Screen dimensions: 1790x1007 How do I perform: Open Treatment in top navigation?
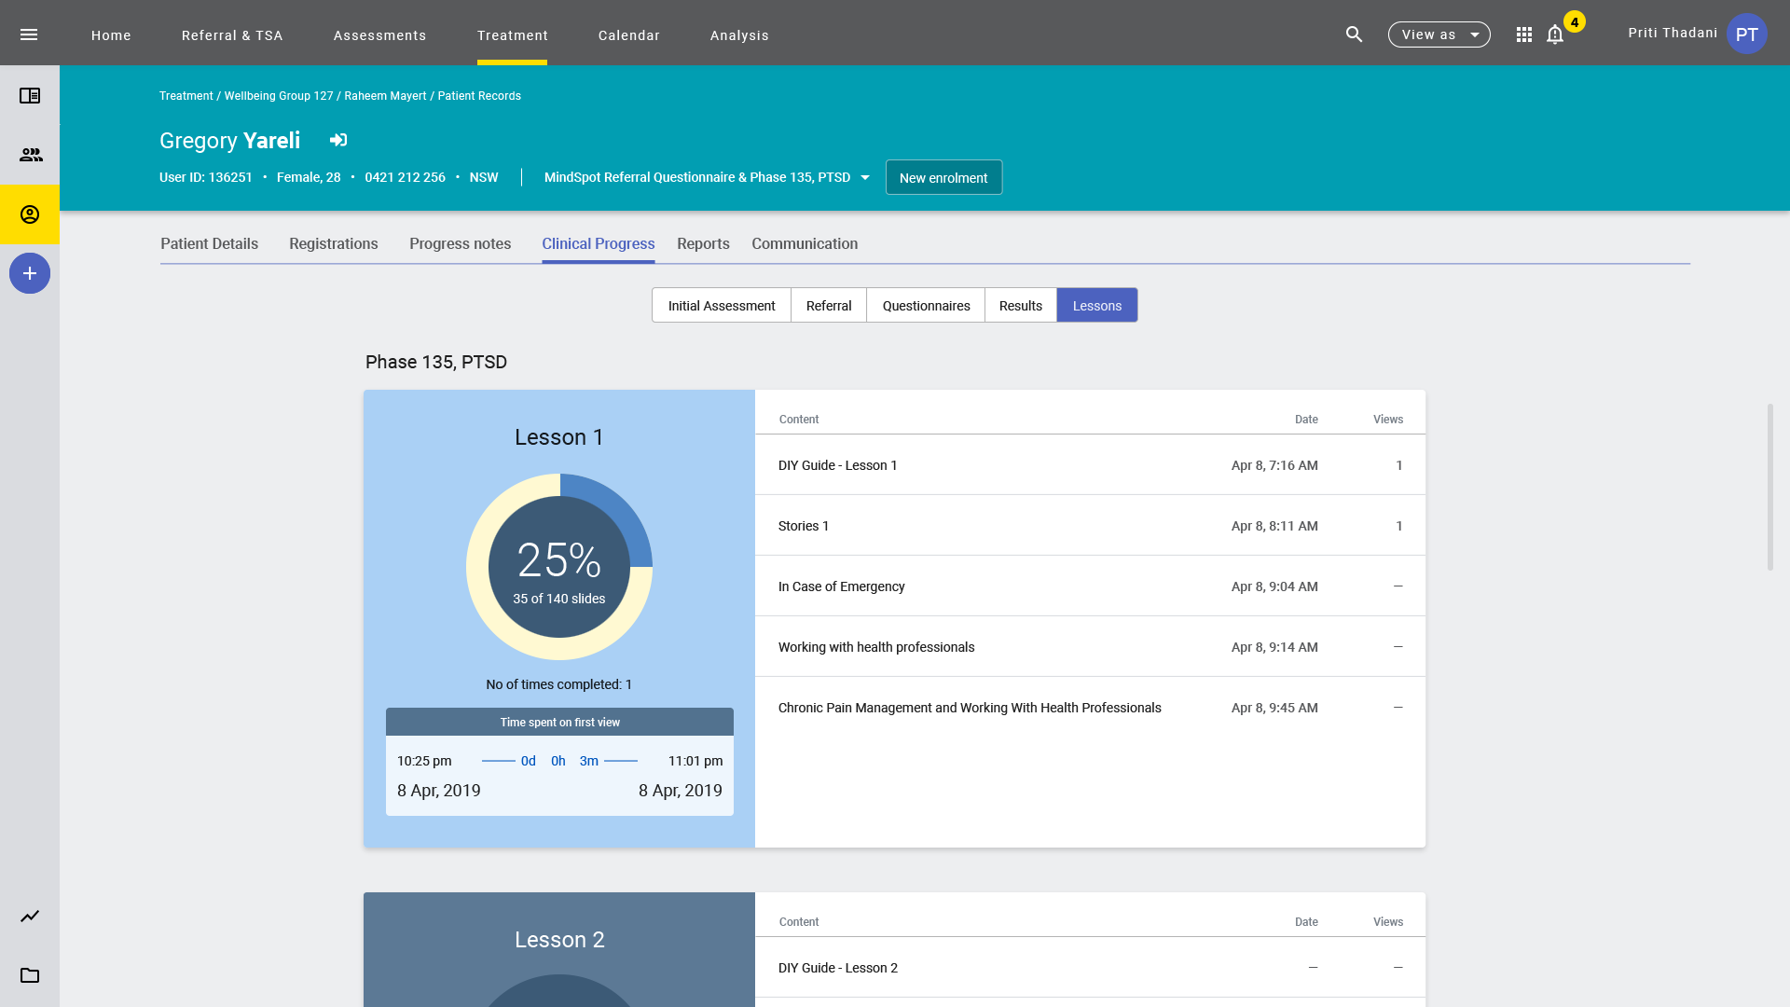[x=513, y=35]
